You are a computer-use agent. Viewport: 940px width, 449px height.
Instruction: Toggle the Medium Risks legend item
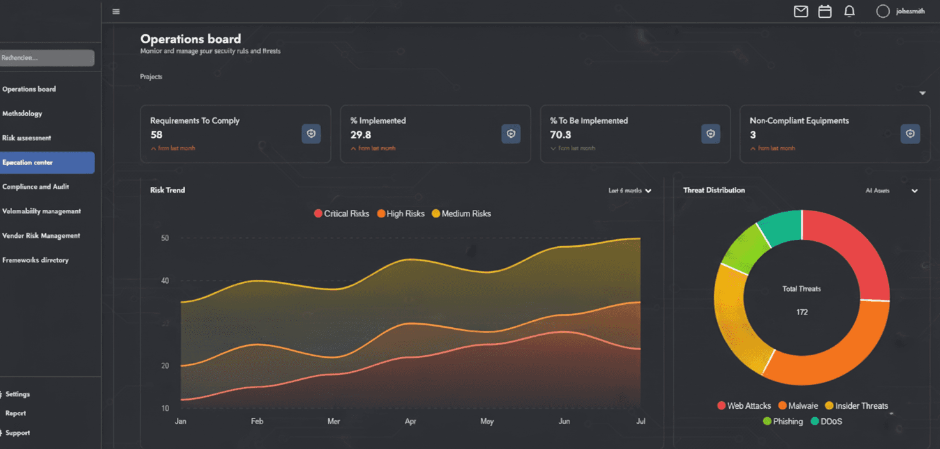click(461, 213)
